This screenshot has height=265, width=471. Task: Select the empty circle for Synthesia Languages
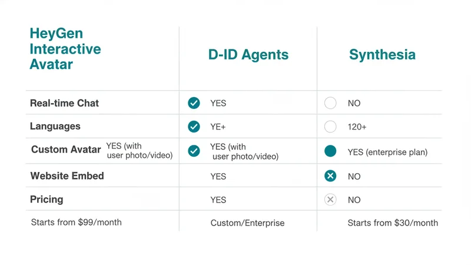330,127
